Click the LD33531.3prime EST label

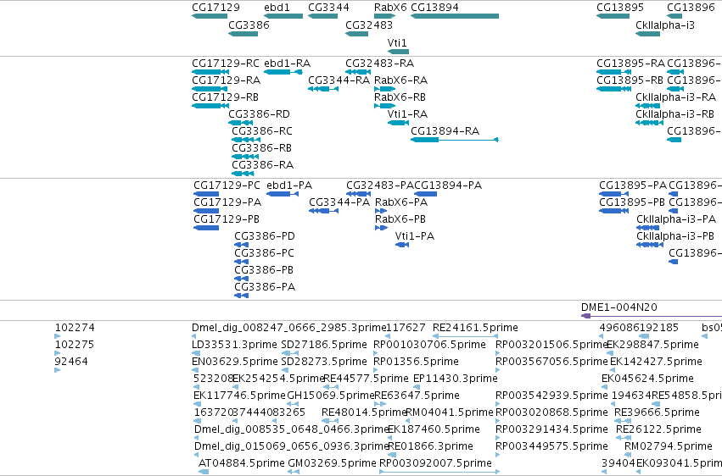[x=234, y=345]
